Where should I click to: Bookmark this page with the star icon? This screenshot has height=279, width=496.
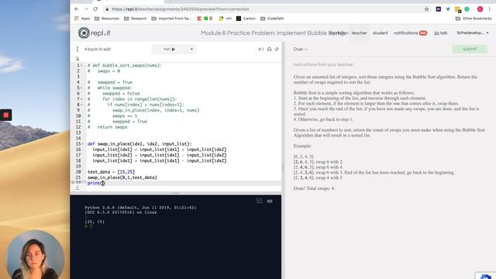coord(427,9)
